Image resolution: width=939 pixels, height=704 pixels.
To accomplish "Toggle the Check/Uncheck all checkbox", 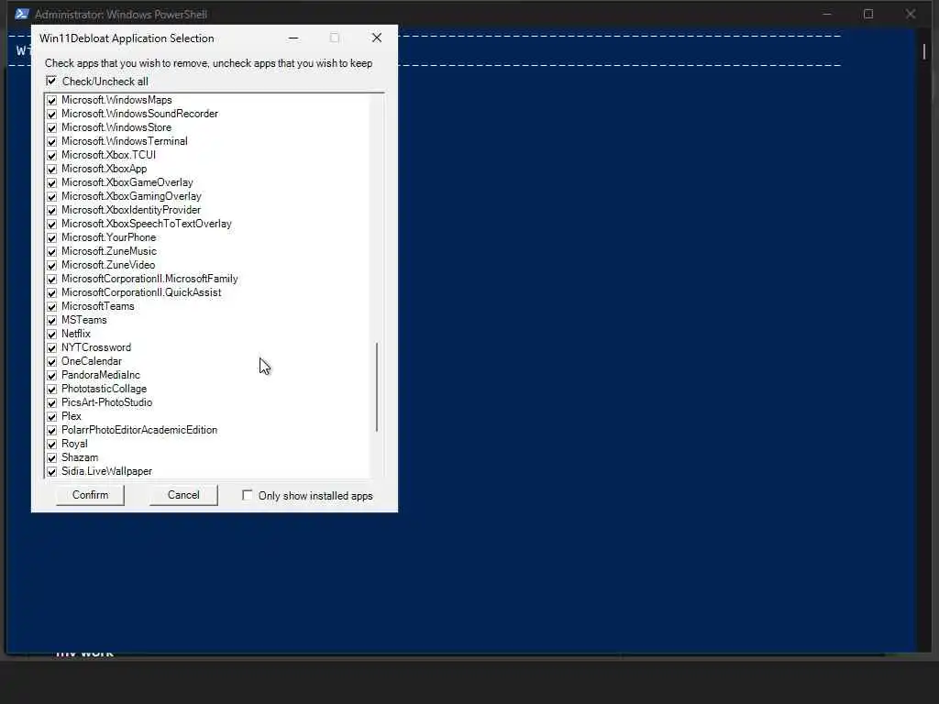I will tap(51, 81).
